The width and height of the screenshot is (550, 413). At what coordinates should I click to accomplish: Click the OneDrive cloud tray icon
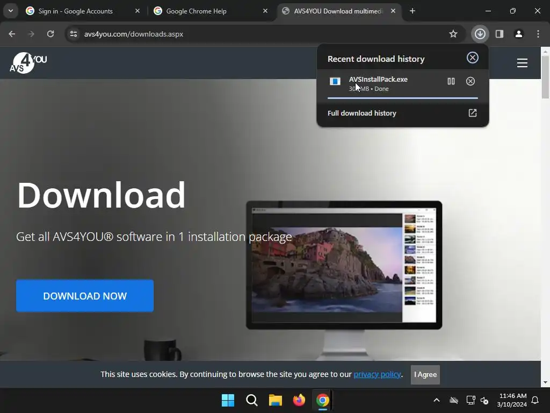(x=454, y=400)
